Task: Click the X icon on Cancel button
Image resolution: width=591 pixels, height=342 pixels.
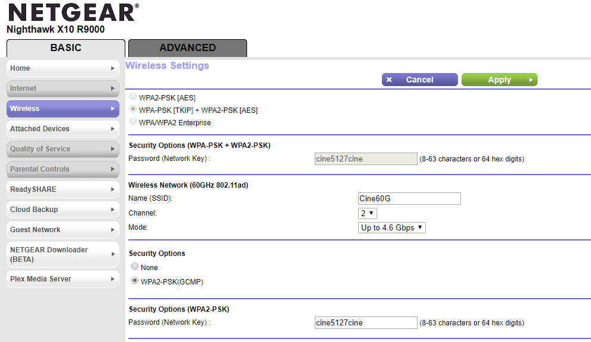Action: coord(389,80)
